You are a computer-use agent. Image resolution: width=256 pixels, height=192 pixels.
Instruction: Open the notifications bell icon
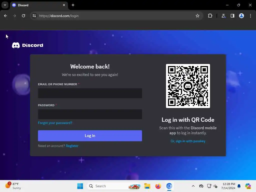239,186
